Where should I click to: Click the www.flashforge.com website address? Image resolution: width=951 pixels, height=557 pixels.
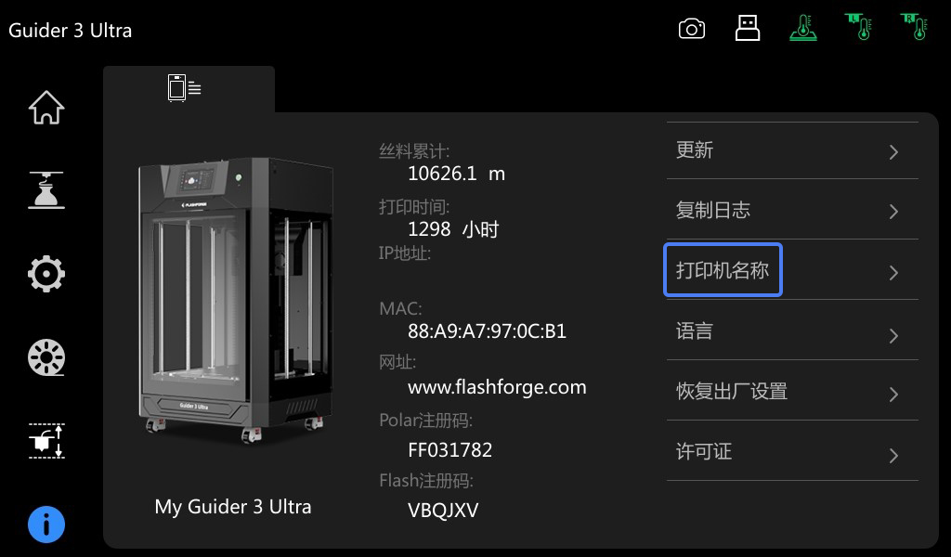497,387
